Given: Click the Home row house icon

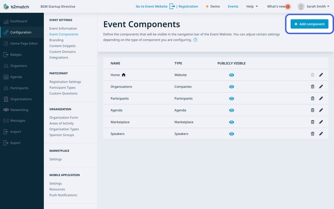Looking at the screenshot, I should click(x=123, y=75).
